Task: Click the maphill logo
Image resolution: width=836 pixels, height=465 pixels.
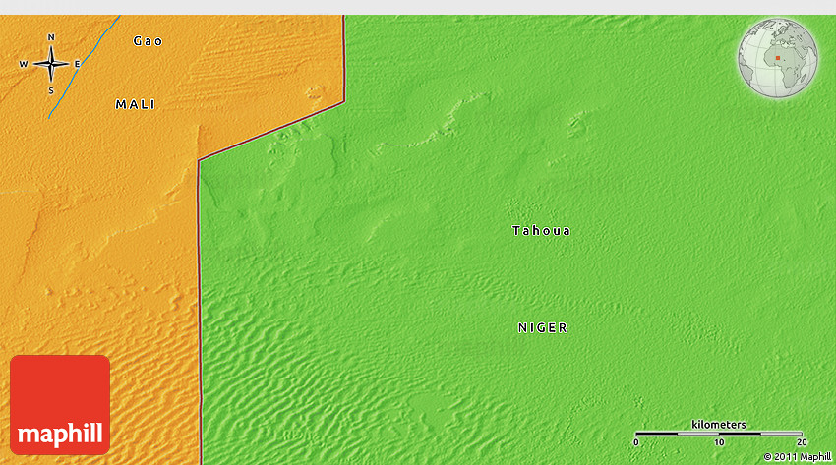Action: pyautogui.click(x=60, y=405)
